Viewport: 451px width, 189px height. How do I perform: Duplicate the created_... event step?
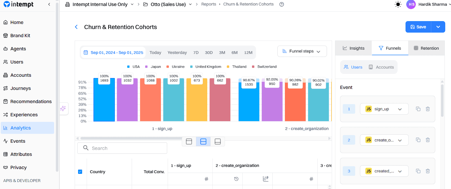pos(418,171)
